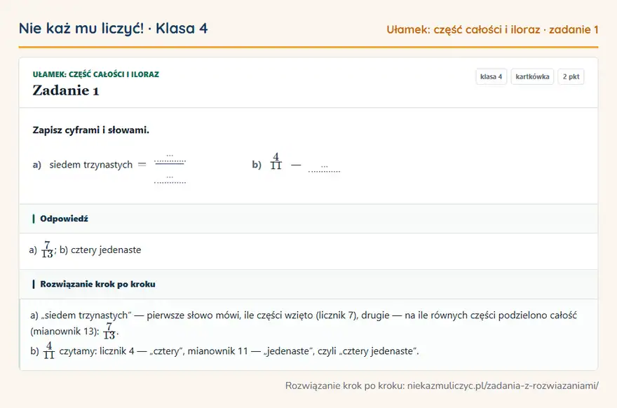Click the instruction 'Zapisz cyframi i słowami.'
Viewport: 617px width, 408px height.
coord(91,130)
